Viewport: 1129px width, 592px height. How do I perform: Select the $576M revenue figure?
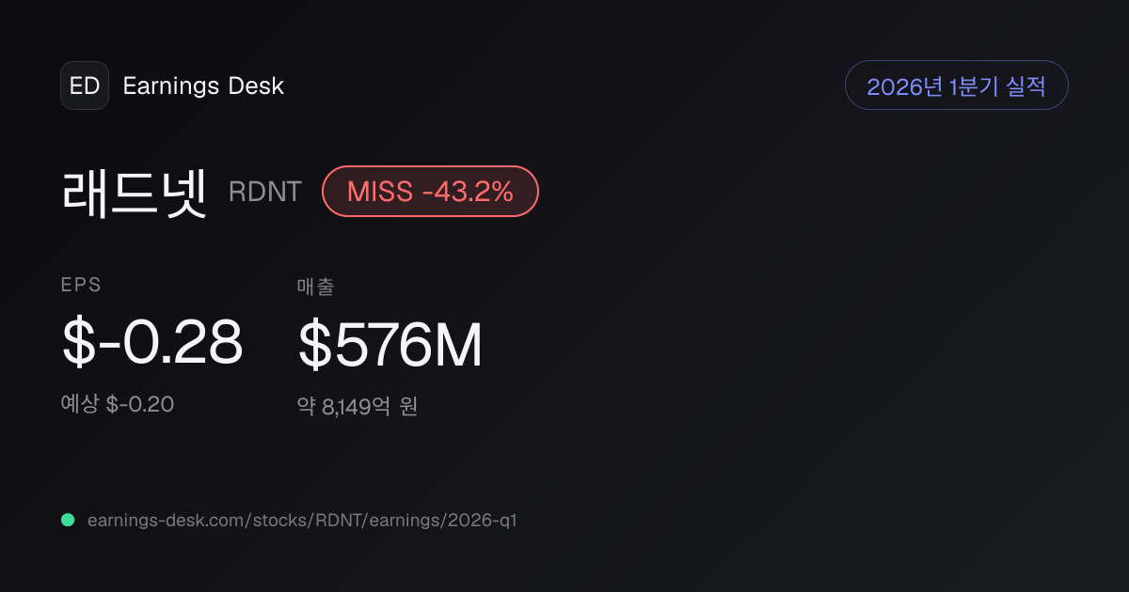point(390,345)
